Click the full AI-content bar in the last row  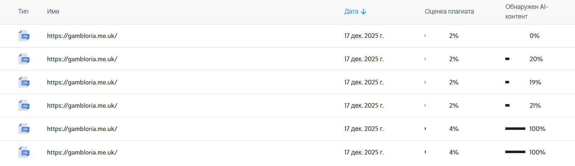coord(515,152)
